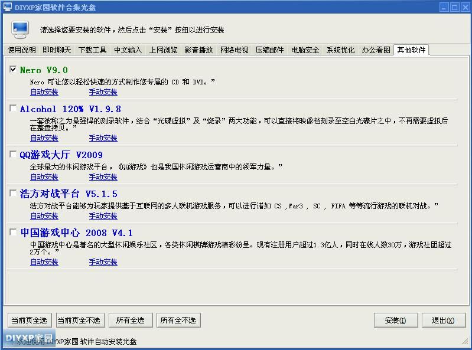
Task: Open the 系统优化 tab
Action: [x=340, y=50]
